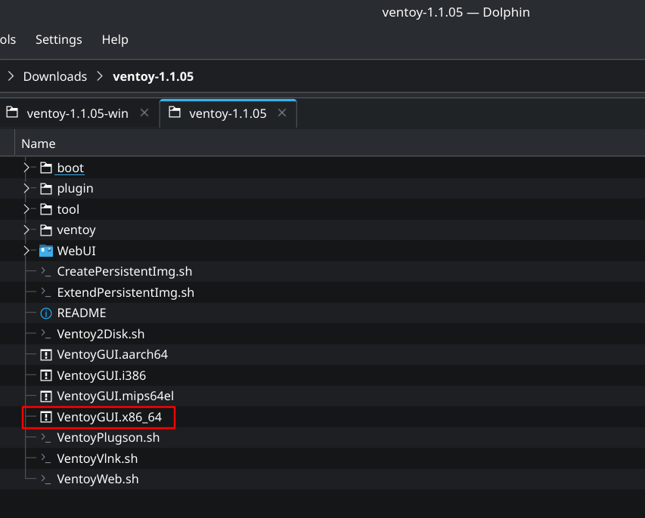
Task: Select the CreatePersistentImg.sh file name
Action: coord(125,272)
